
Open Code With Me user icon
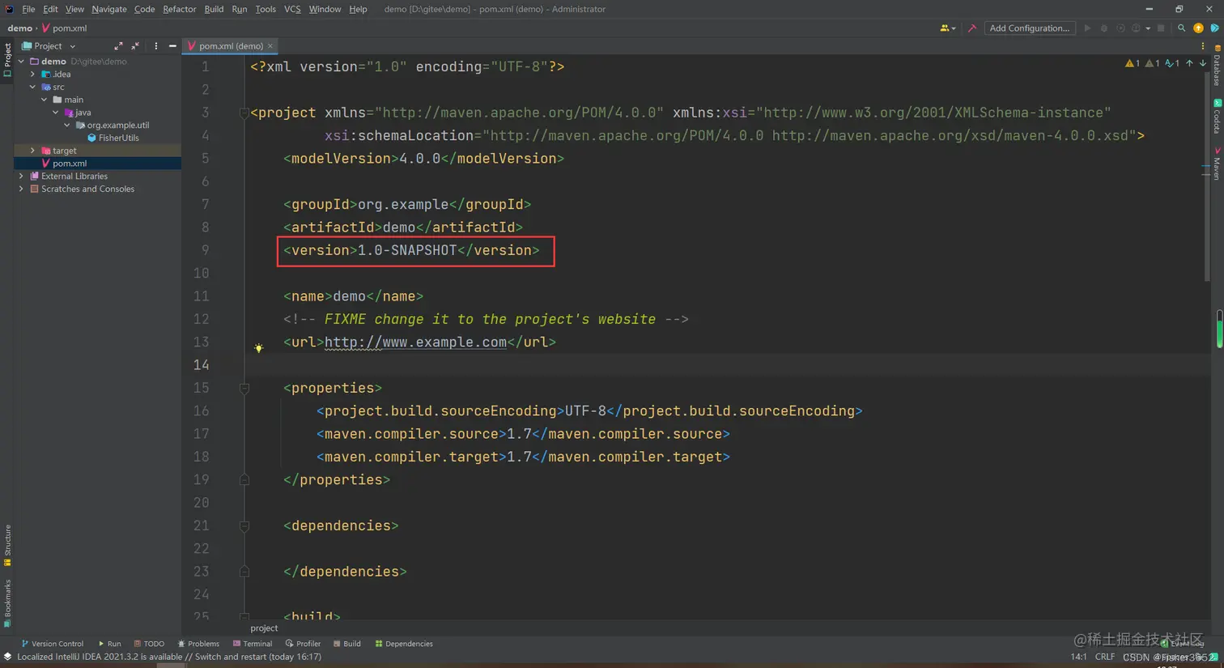946,28
